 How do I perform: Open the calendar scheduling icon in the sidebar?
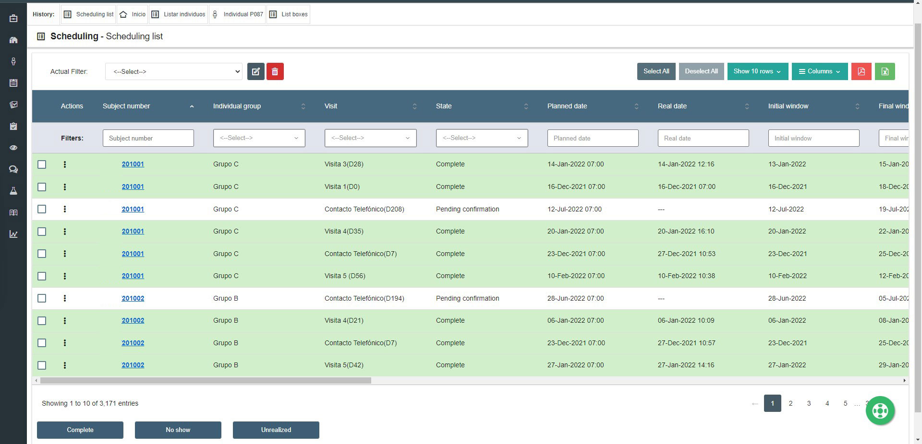point(13,83)
